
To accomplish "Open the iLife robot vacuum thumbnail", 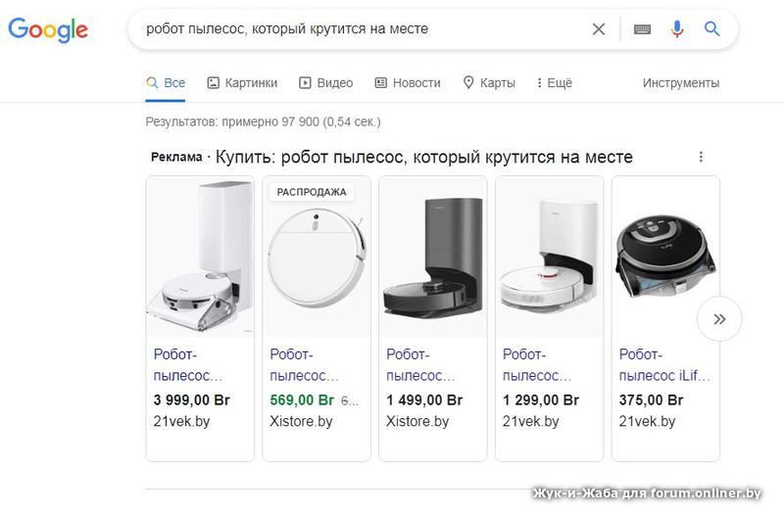I will pyautogui.click(x=664, y=257).
